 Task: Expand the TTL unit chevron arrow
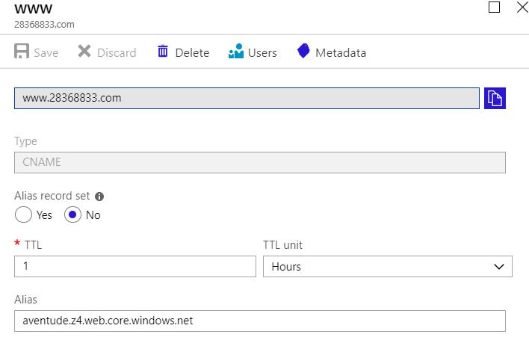point(499,266)
